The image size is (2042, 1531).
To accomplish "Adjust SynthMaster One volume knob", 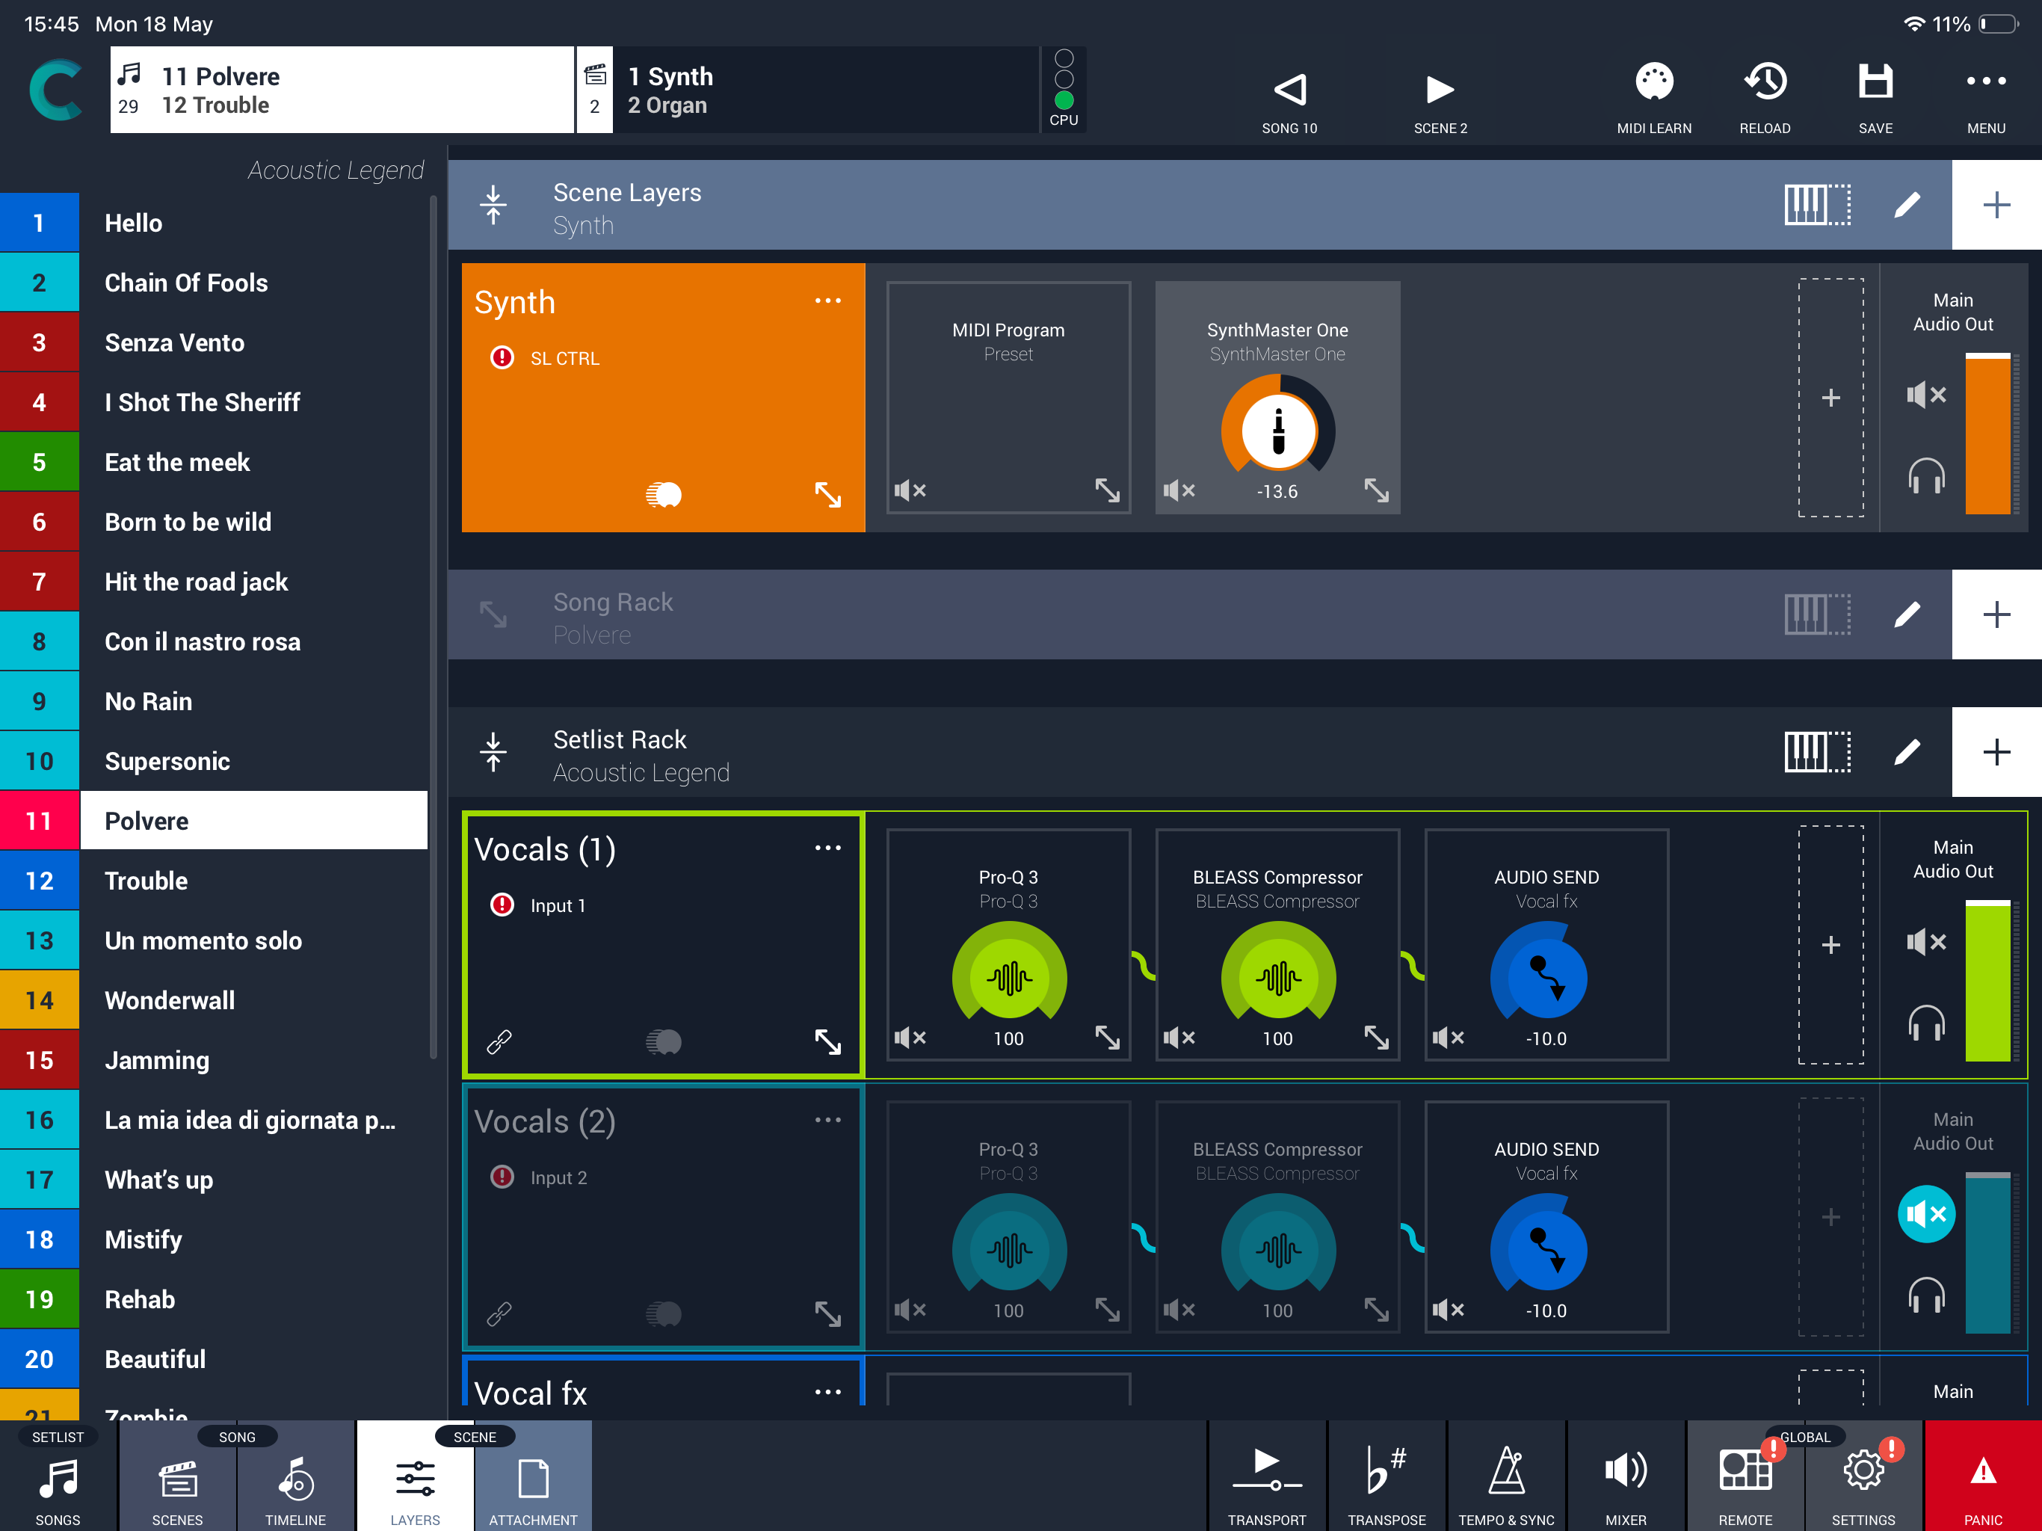I will tap(1277, 431).
